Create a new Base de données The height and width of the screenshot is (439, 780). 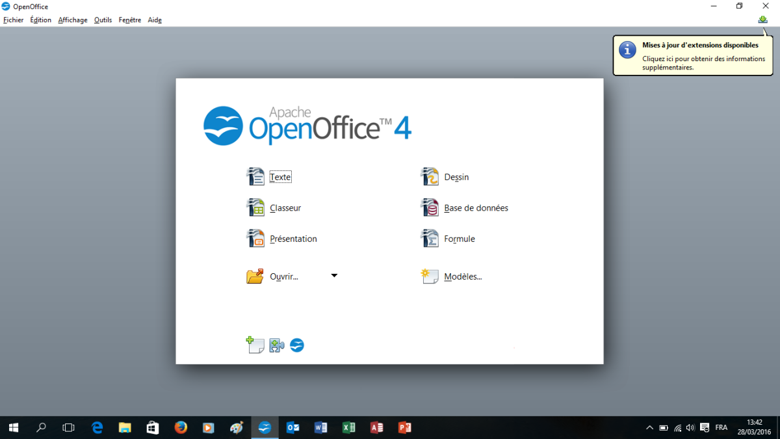click(x=465, y=208)
